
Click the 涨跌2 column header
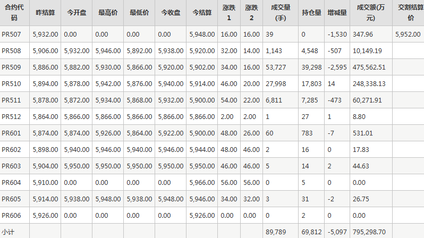click(x=251, y=13)
